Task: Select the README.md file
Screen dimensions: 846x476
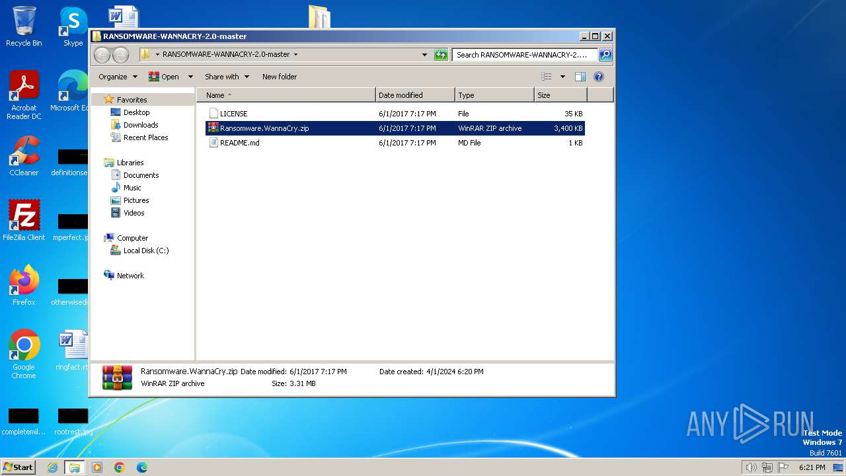Action: coord(239,143)
